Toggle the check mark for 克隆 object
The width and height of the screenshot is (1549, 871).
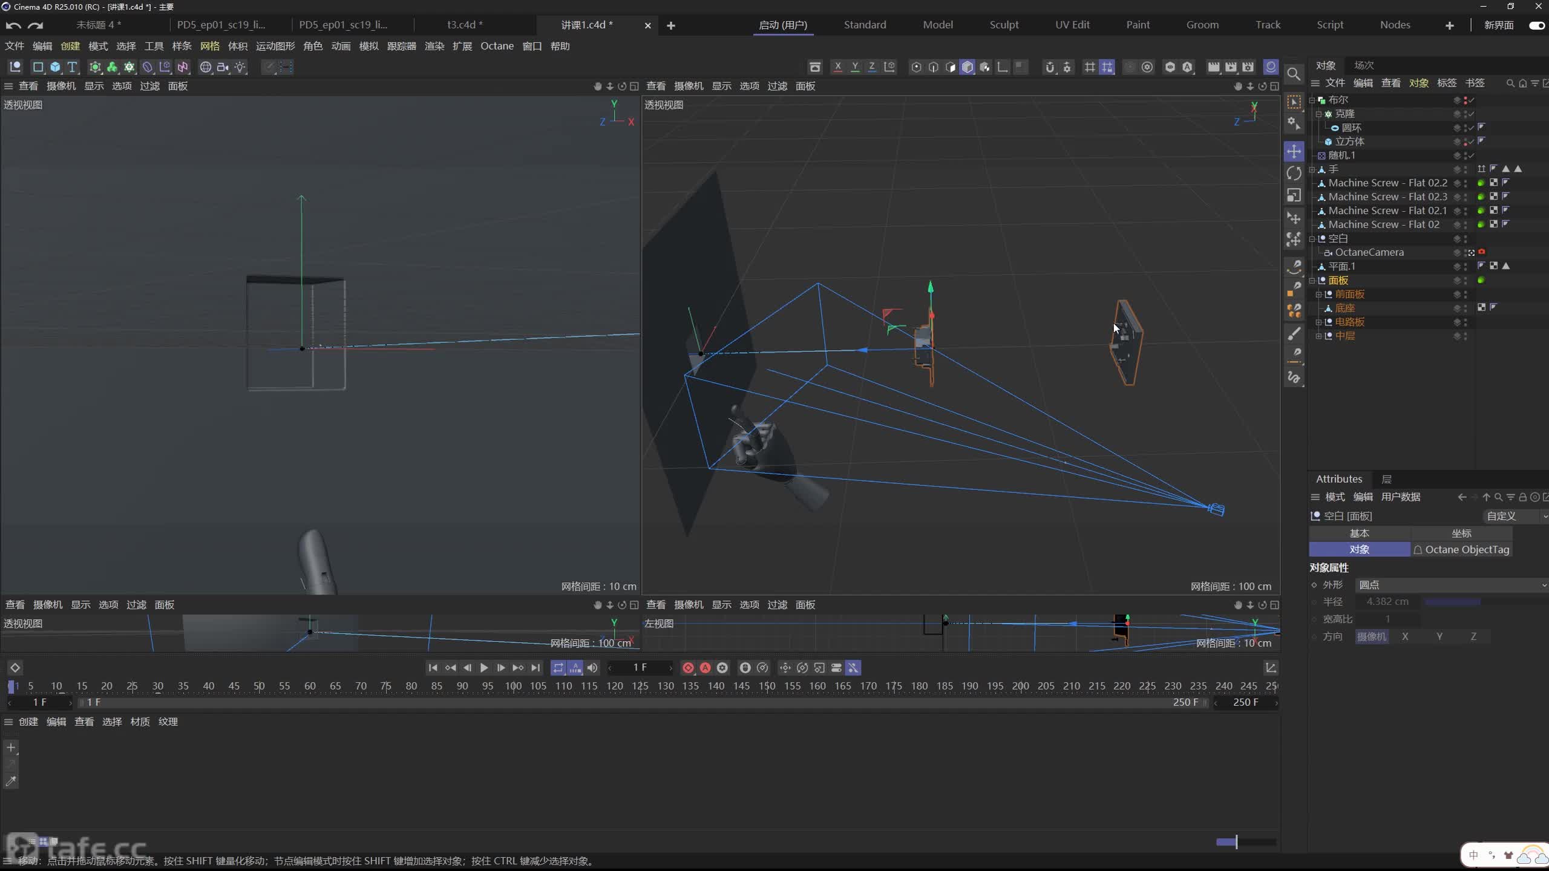1472,114
